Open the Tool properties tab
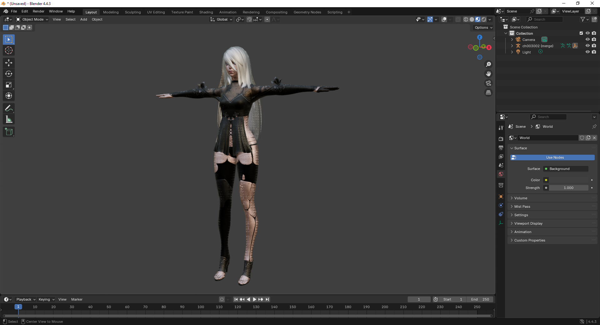This screenshot has width=600, height=325. 501,128
